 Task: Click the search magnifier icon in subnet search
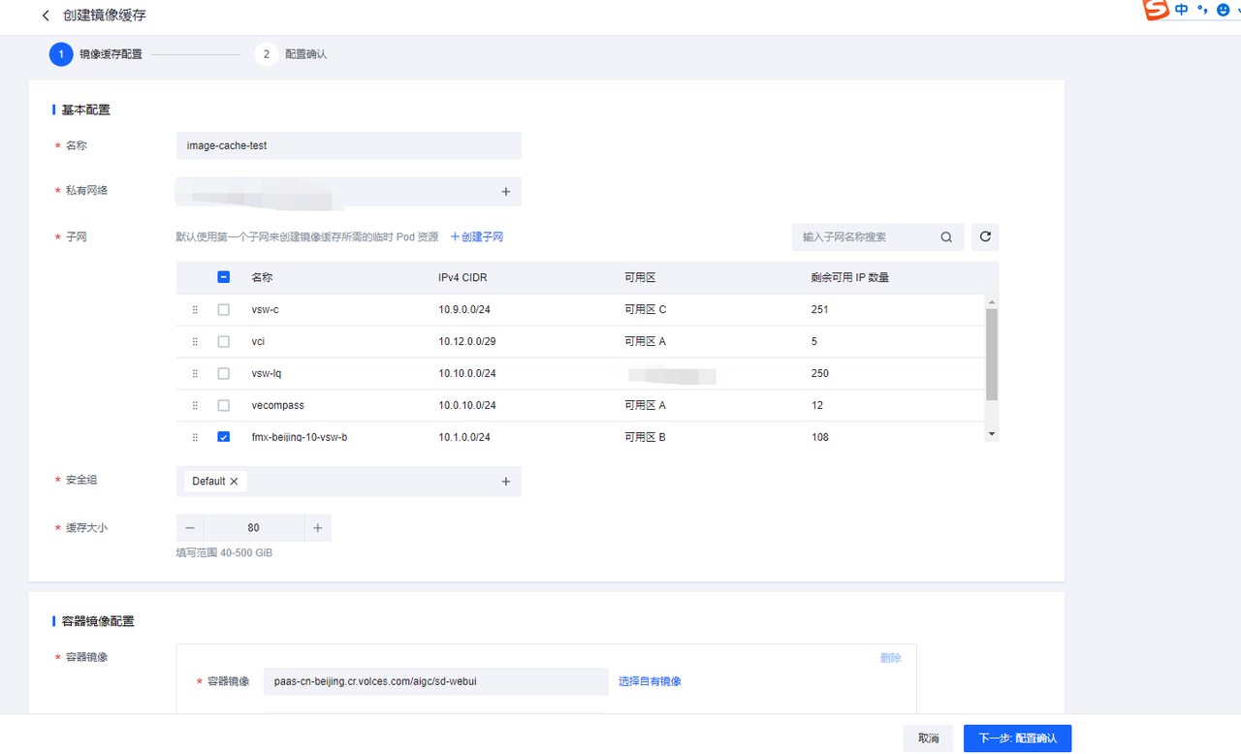[x=946, y=237]
